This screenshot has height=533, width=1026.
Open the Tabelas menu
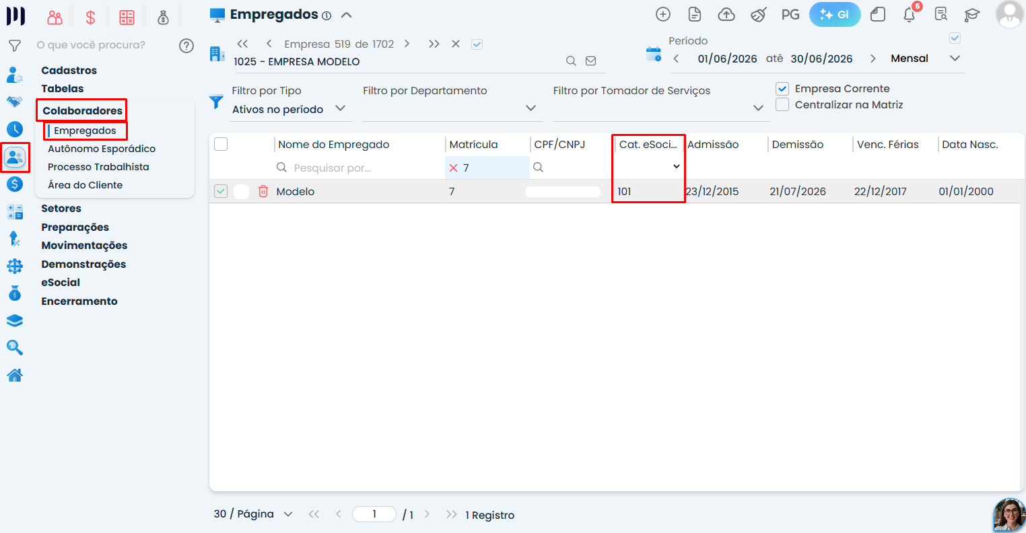coord(63,89)
